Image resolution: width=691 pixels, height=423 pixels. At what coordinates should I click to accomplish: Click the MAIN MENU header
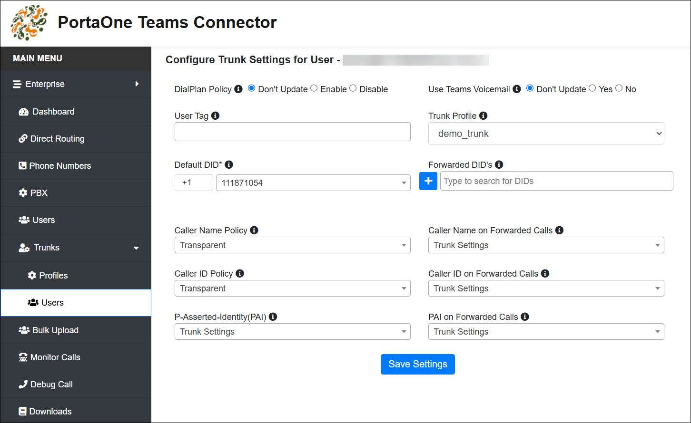[x=38, y=58]
